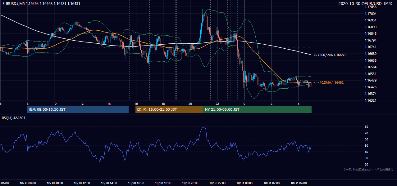Click price axis value 1.16584
The width and height of the screenshot is (397, 186).
tap(371, 67)
